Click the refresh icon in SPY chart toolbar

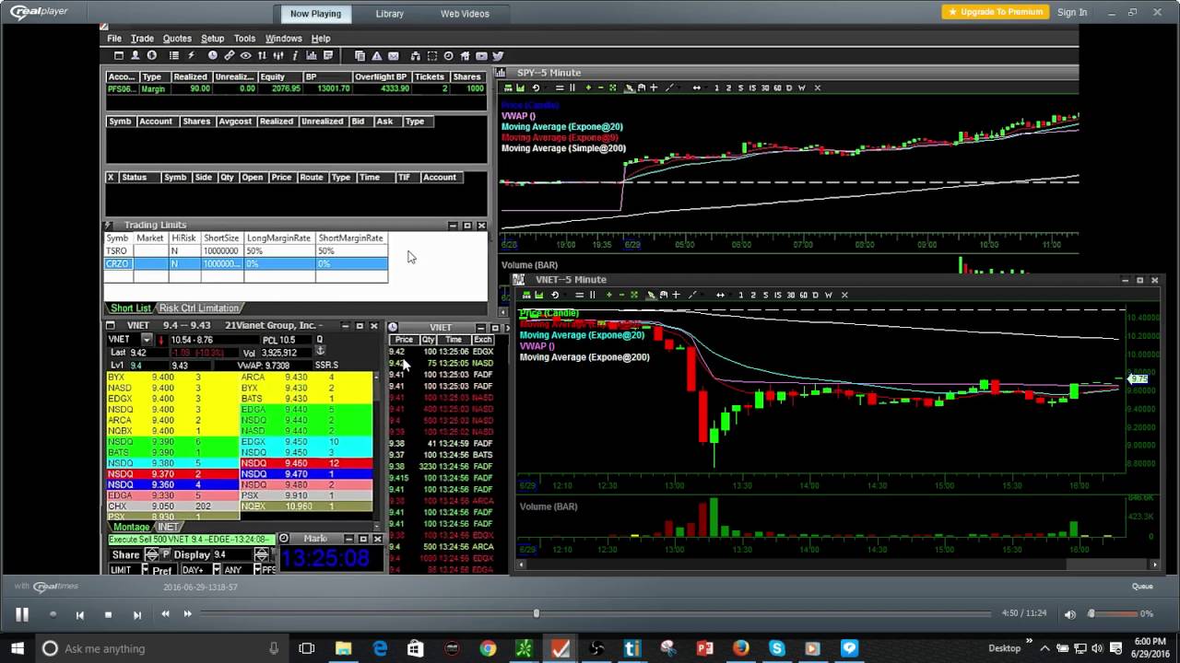[536, 87]
